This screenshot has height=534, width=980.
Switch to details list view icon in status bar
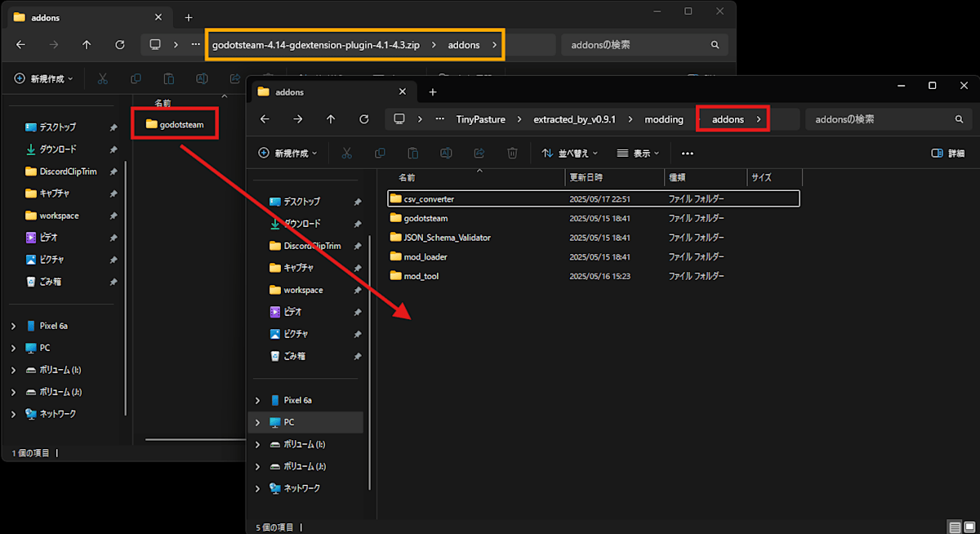[x=955, y=527]
